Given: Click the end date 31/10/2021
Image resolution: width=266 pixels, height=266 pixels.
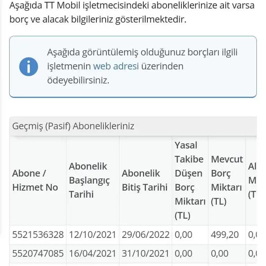Looking at the screenshot, I should click(x=145, y=254).
